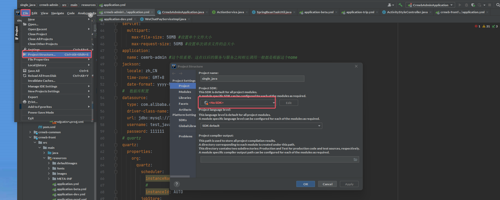The width and height of the screenshot is (500, 200).
Task: Start debugging with the bug icon
Action: coord(467,5)
